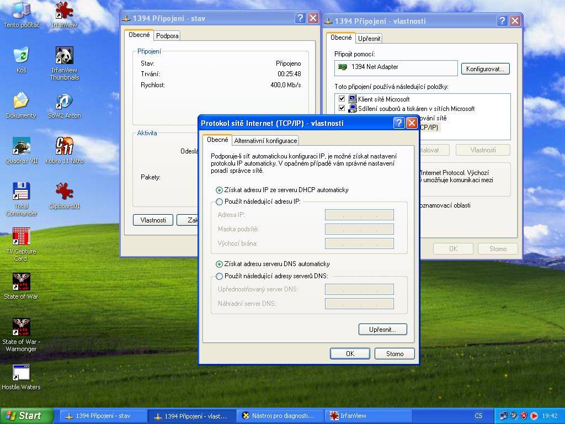Click the red play arrow tray icon
This screenshot has width=565, height=424.
pos(534,416)
